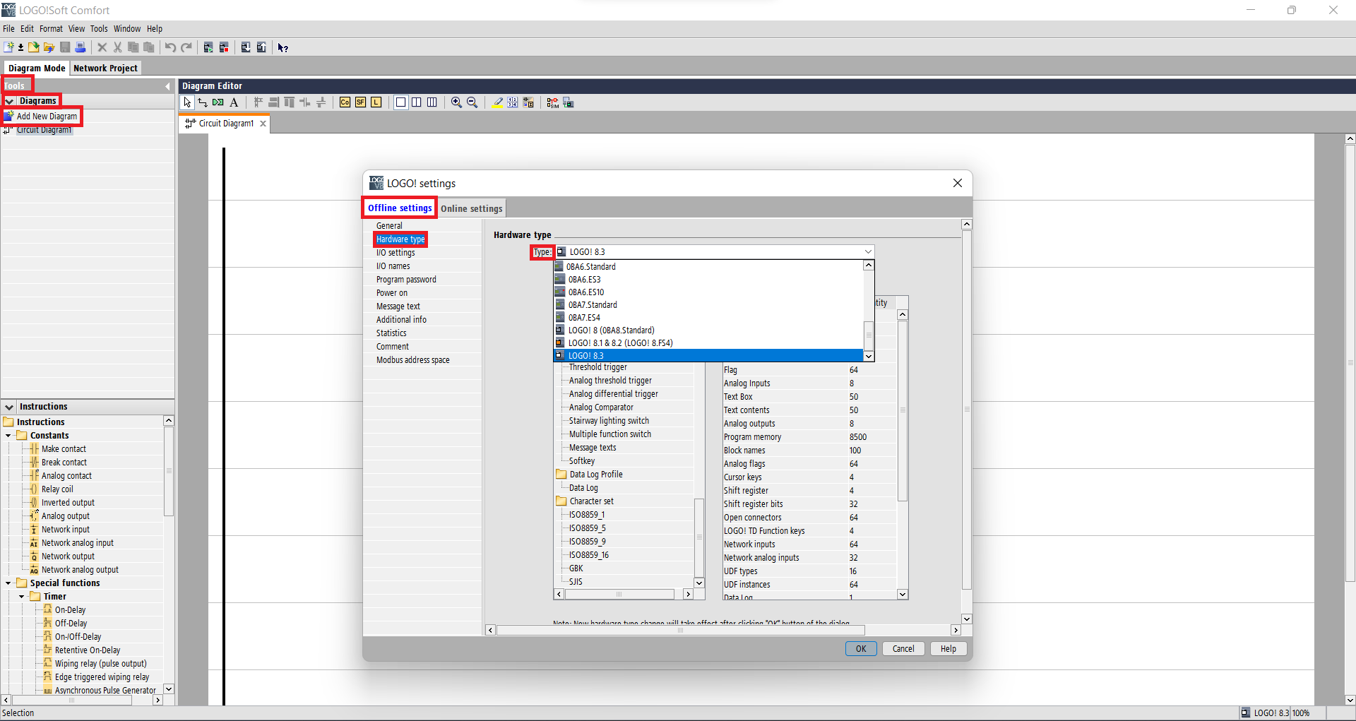Click the Program memory row in resource table
This screenshot has height=721, width=1356.
click(809, 437)
